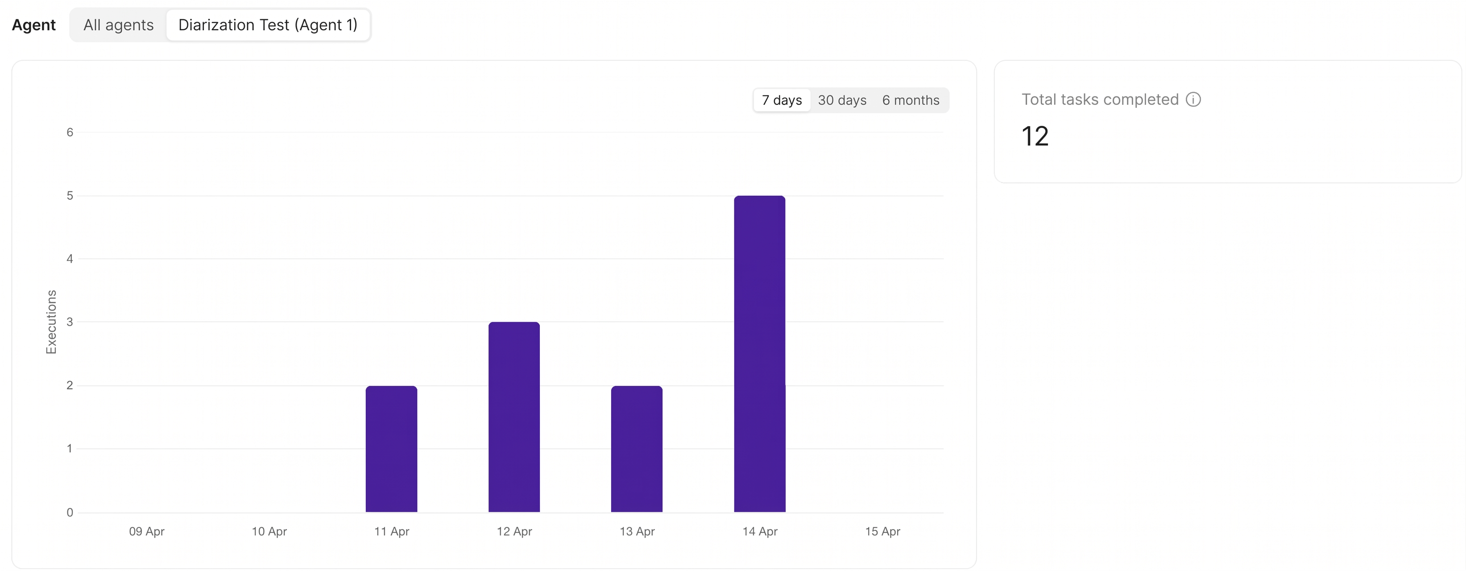
Task: Click the 09 Apr axis label
Action: pyautogui.click(x=146, y=531)
